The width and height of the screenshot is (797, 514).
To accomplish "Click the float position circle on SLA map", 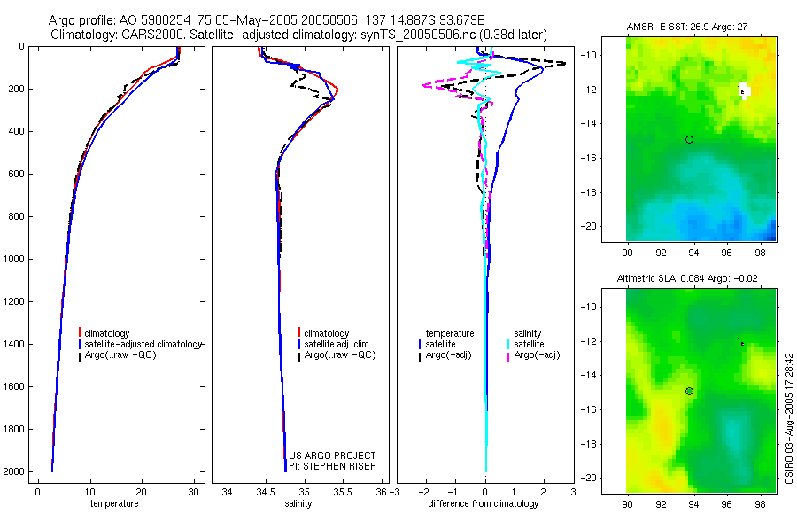I will coord(689,392).
